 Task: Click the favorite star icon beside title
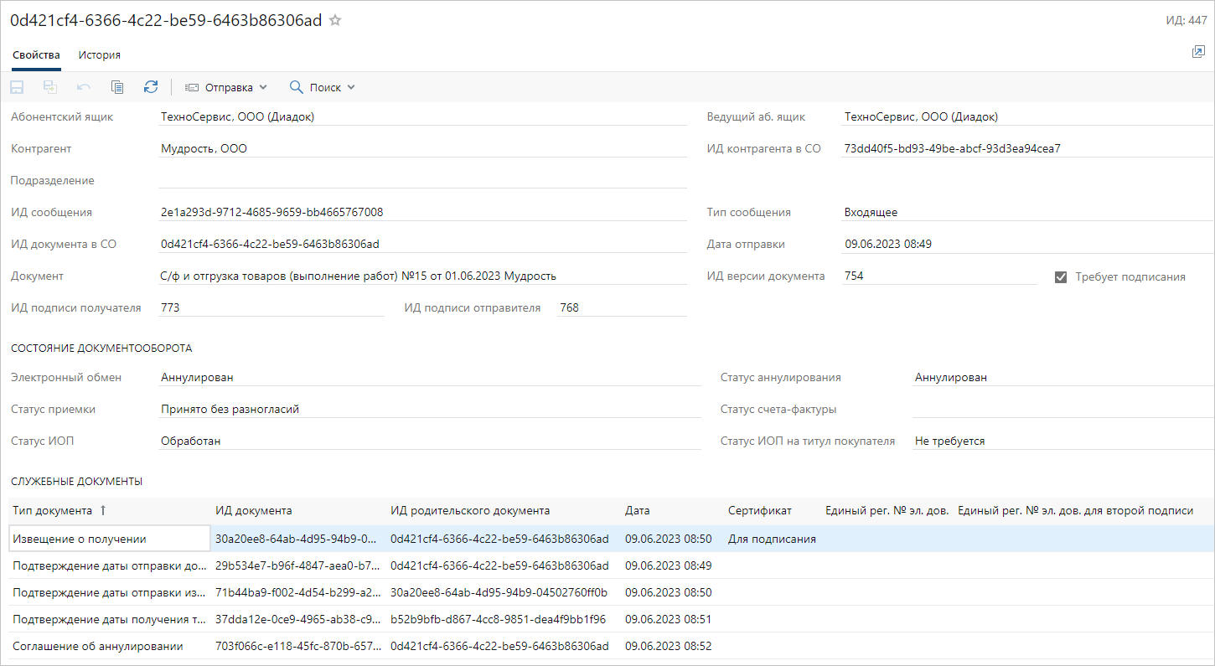click(335, 21)
